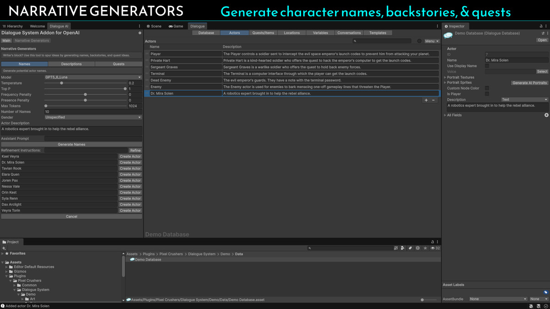Open the AssetBundle name dropdown
This screenshot has width=550, height=309.
[498, 299]
